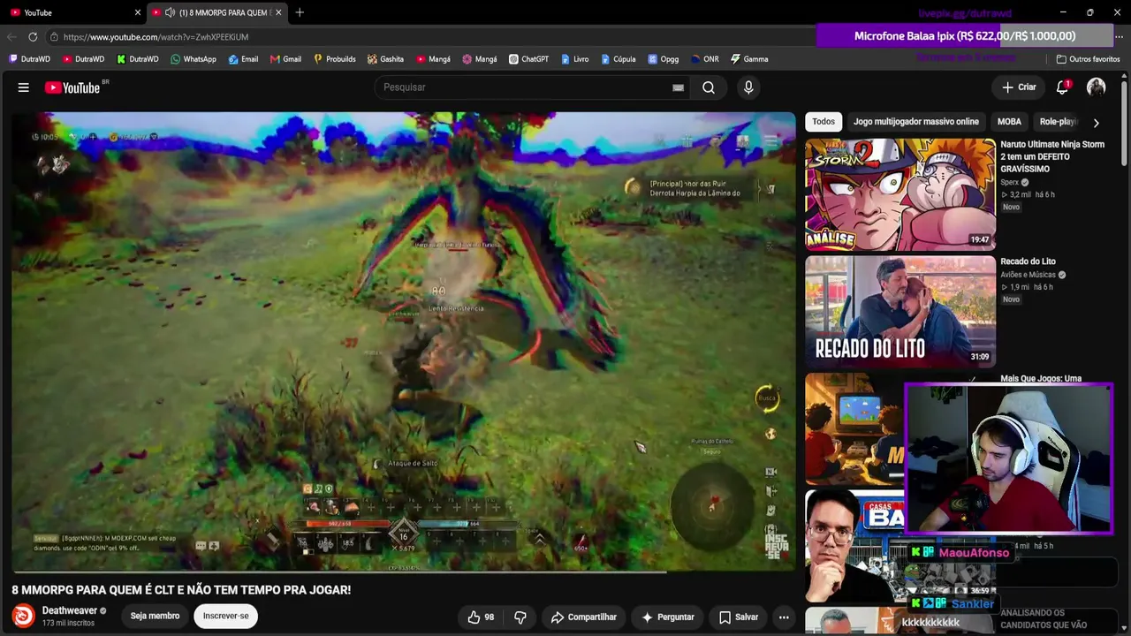Click the Criar button
Image resolution: width=1131 pixels, height=636 pixels.
tap(1018, 87)
